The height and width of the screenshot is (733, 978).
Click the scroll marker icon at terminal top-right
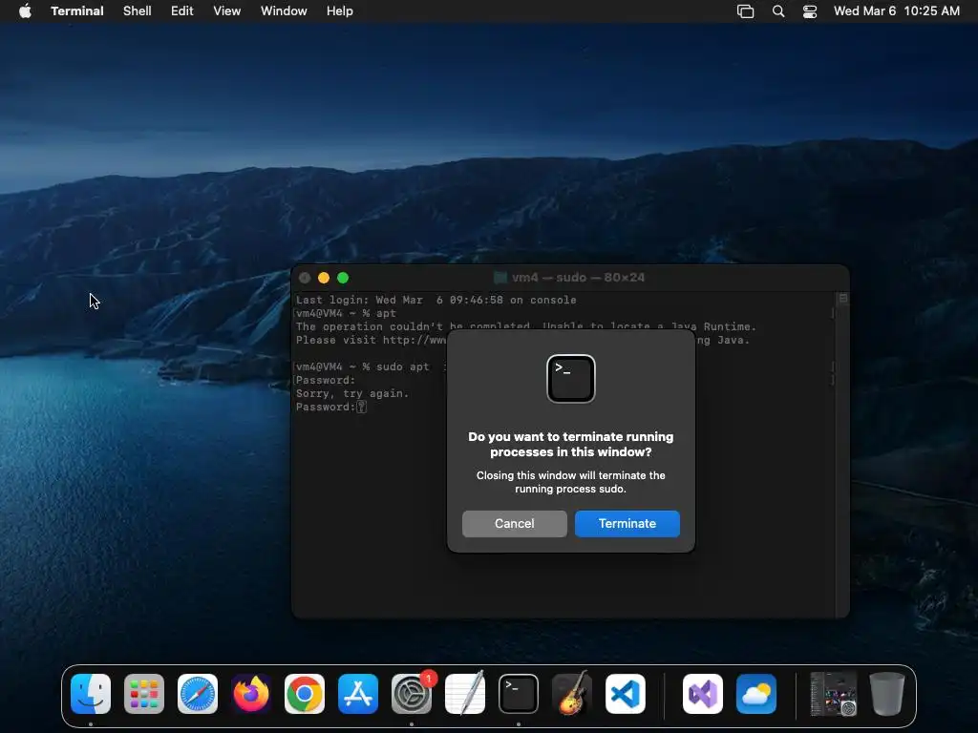[842, 299]
